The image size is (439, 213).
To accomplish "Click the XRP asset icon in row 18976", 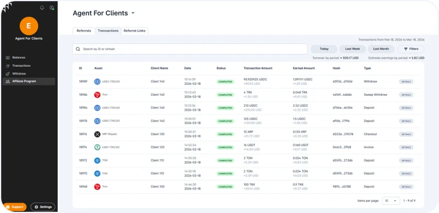I will 97,134.
